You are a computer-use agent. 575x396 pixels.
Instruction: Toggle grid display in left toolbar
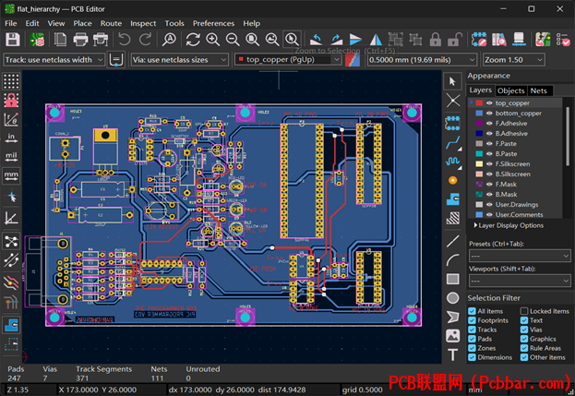pos(11,81)
